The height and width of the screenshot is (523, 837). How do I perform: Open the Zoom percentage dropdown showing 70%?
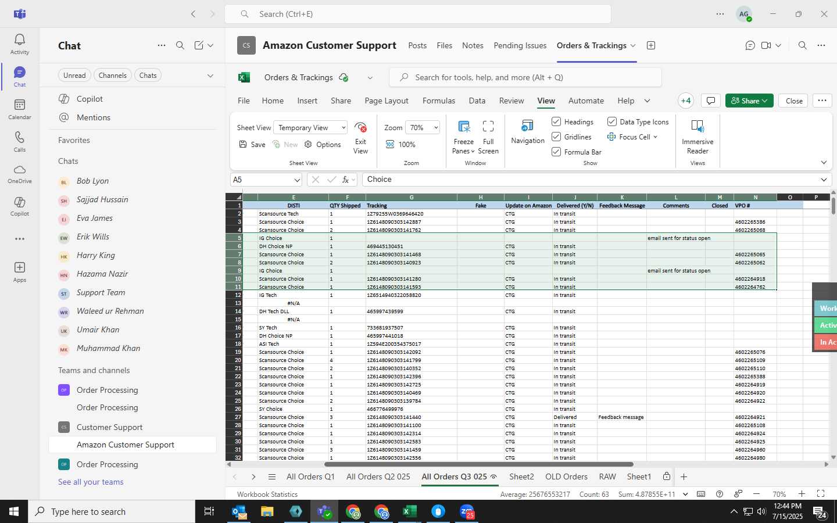click(x=423, y=127)
